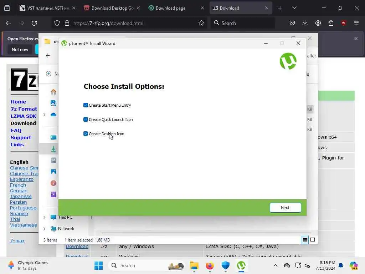Open Links page on 7-Zip site
The width and height of the screenshot is (365, 274).
pyautogui.click(x=17, y=145)
